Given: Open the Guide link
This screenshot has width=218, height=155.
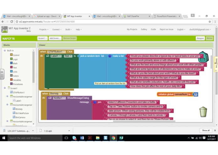Looking at the screenshot, I should pos(153,29).
